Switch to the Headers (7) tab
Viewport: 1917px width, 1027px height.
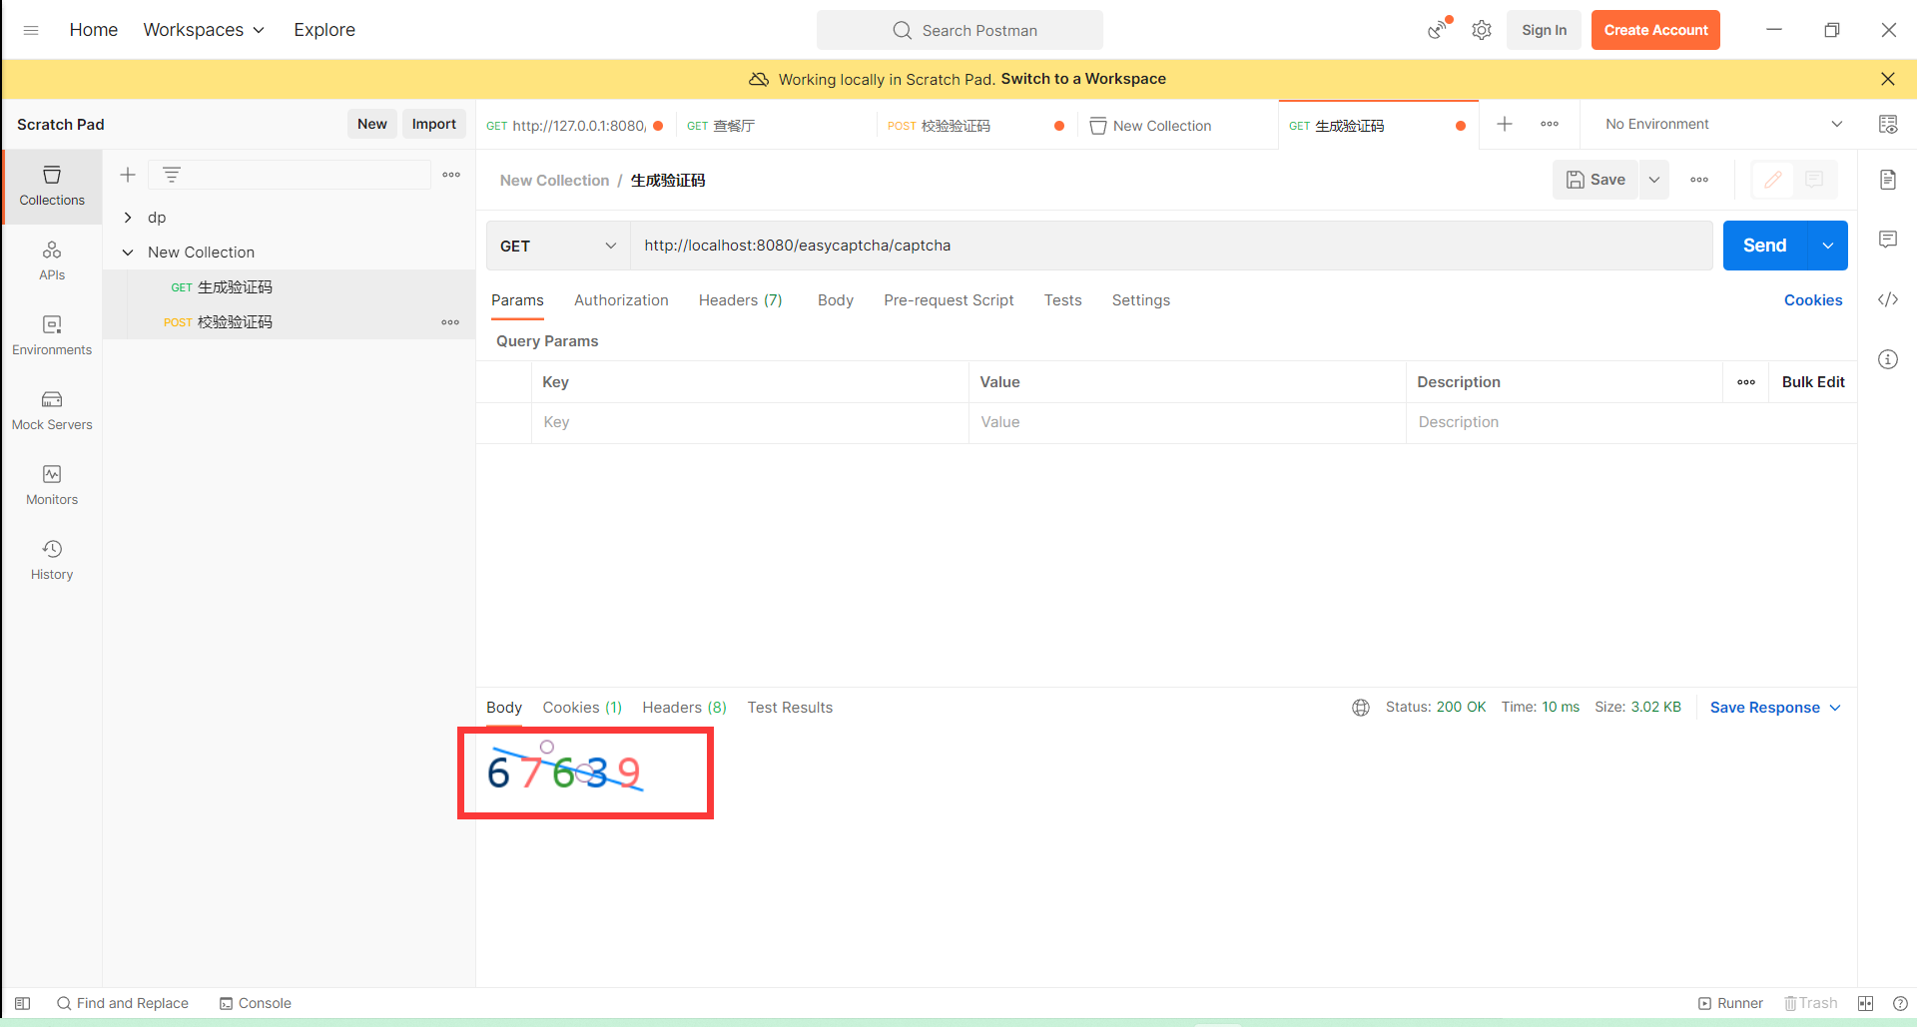(740, 300)
